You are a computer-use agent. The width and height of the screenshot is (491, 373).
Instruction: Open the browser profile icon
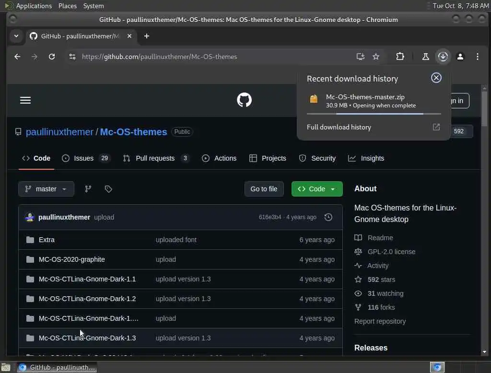tap(460, 57)
